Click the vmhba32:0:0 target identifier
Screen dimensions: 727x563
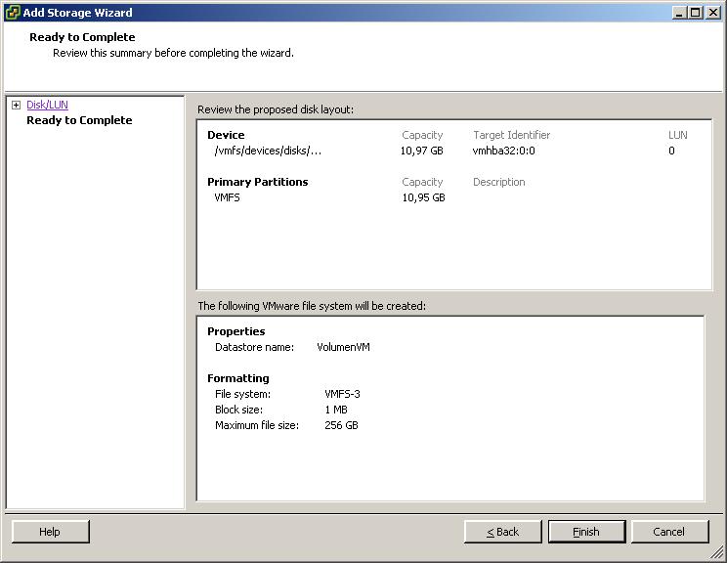click(503, 151)
